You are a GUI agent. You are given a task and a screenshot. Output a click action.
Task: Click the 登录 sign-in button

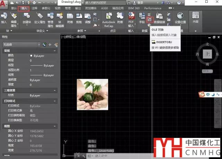point(139,2)
